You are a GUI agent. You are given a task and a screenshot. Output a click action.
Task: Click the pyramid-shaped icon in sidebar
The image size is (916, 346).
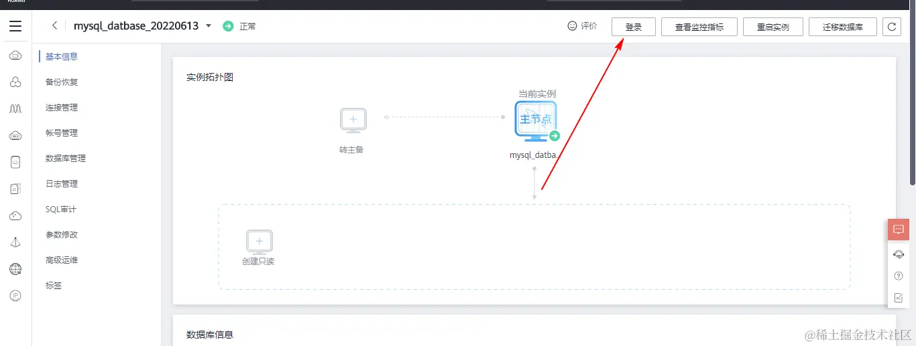15,242
